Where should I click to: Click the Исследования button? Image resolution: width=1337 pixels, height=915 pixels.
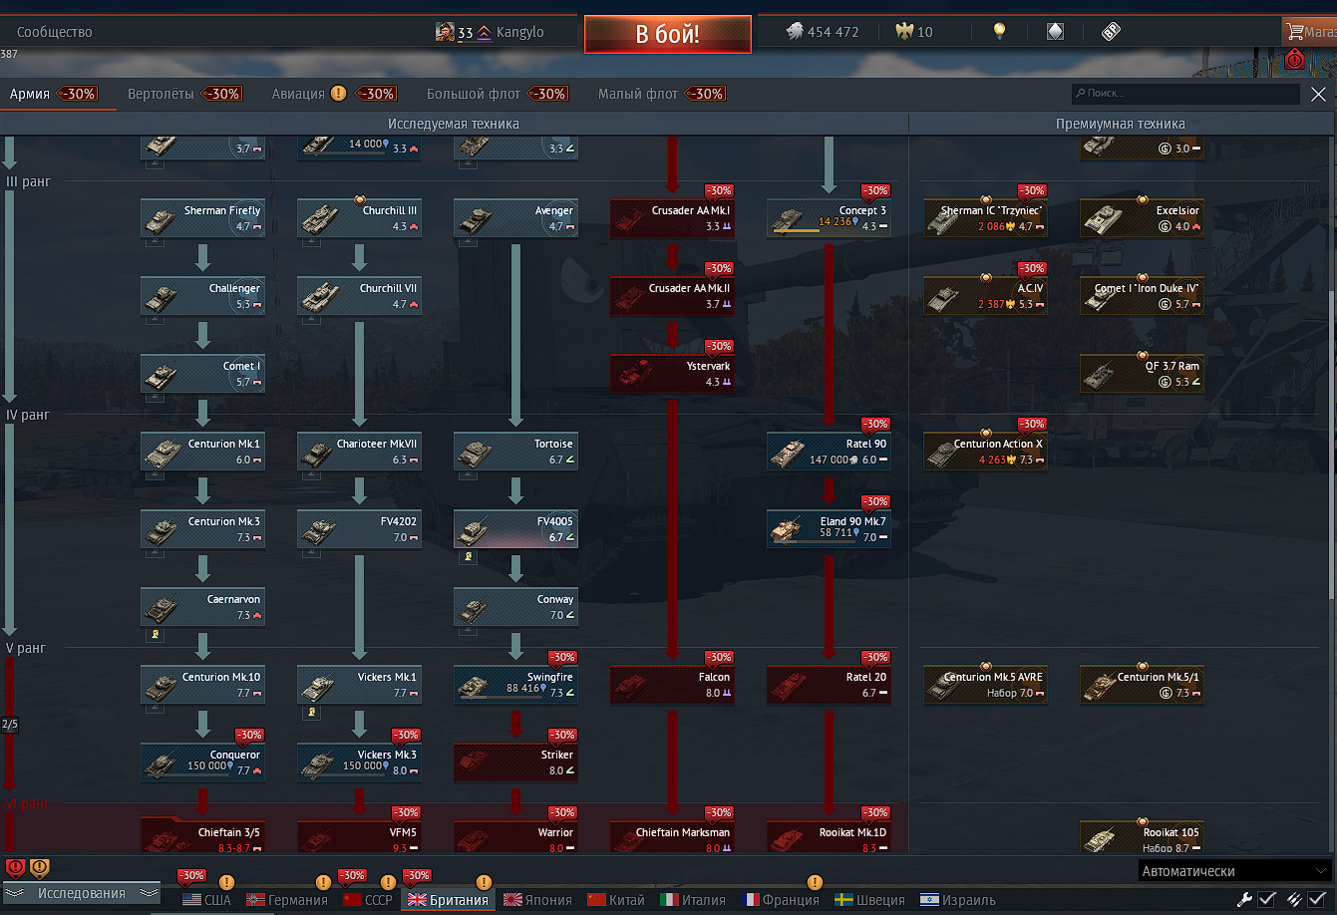click(x=82, y=893)
